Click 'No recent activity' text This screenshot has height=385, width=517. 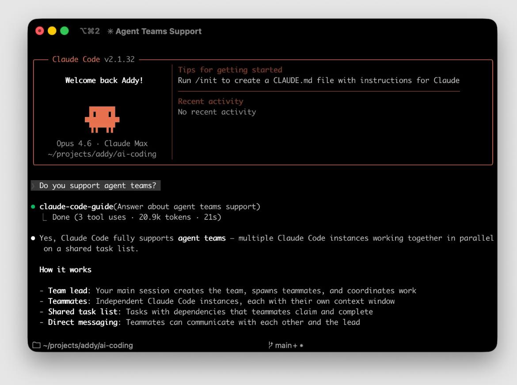(217, 112)
